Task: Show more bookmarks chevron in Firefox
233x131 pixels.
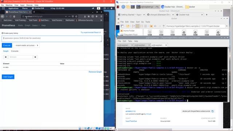Action: (x=101, y=20)
